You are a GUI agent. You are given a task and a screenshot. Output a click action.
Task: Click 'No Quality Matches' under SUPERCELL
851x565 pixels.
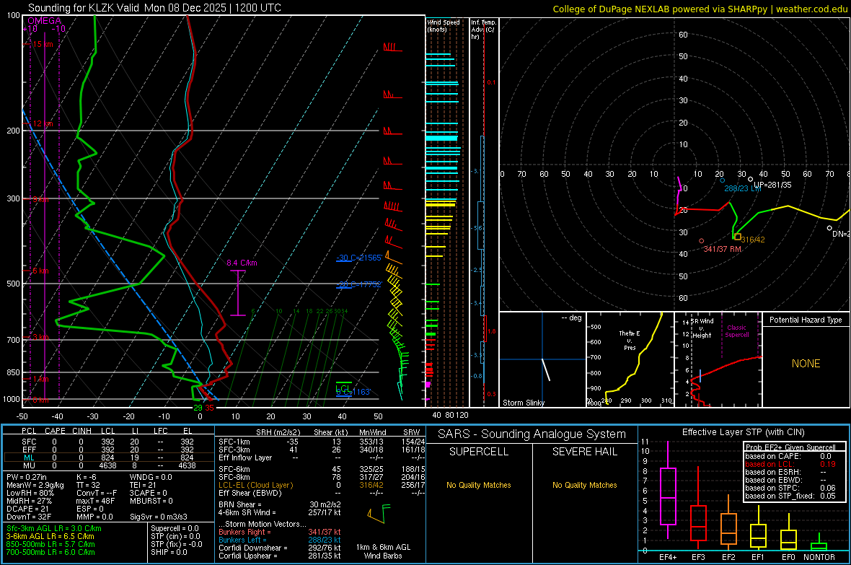click(x=479, y=485)
